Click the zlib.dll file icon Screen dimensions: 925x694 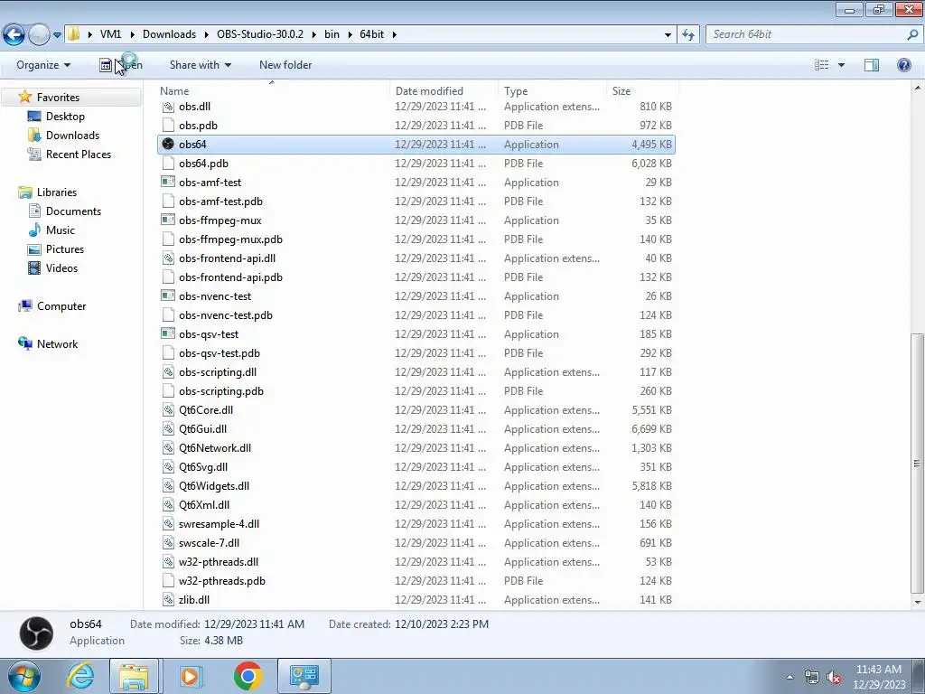167,600
